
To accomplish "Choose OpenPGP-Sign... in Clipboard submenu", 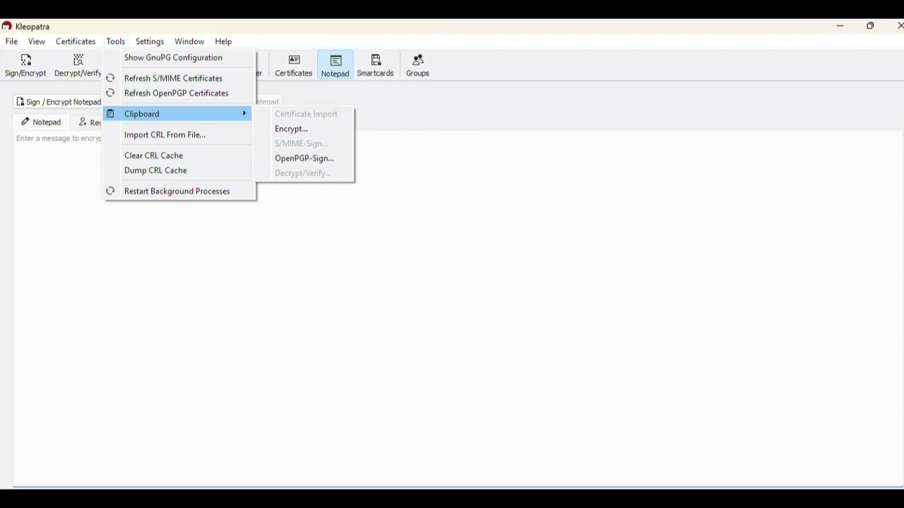I will pos(304,159).
